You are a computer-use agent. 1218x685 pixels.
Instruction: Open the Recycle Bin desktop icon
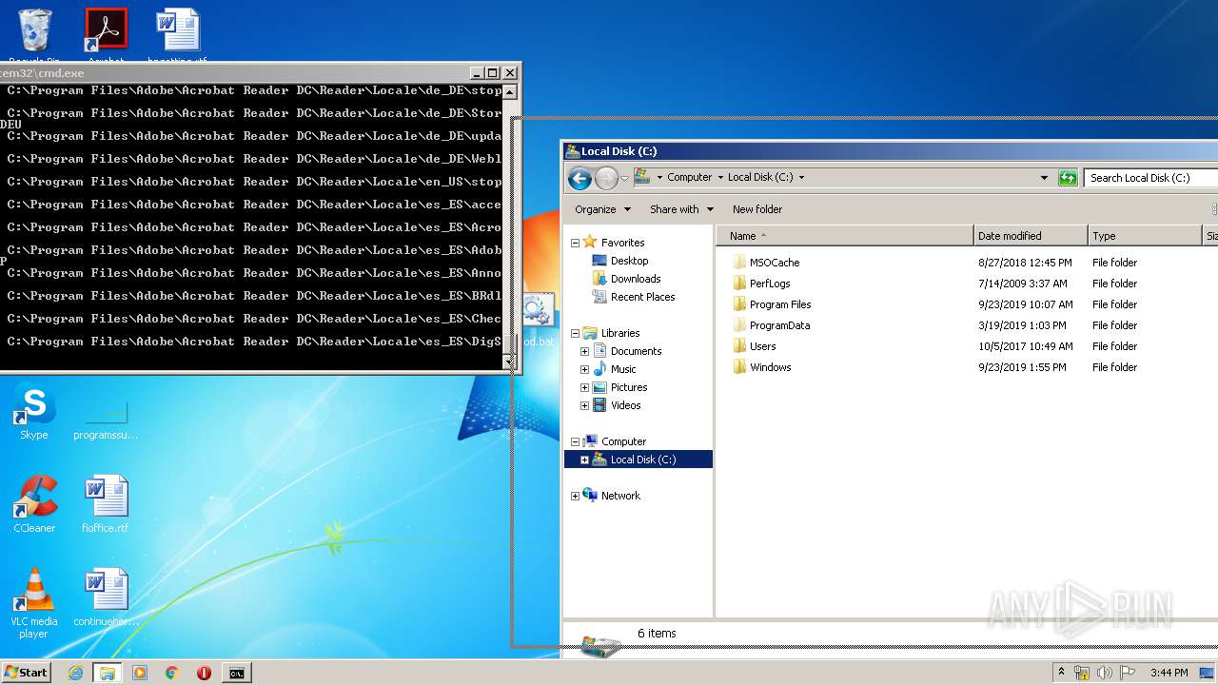34,32
